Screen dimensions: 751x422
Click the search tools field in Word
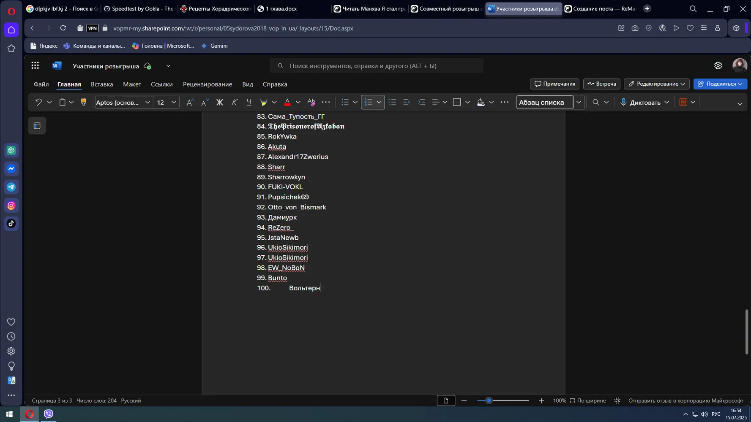point(376,66)
